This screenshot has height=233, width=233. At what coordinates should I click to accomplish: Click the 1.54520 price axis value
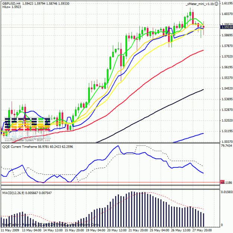point(227,88)
